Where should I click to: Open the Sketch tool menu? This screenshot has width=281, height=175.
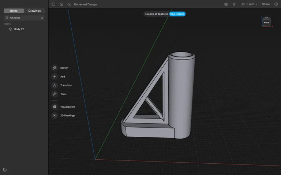pos(55,68)
